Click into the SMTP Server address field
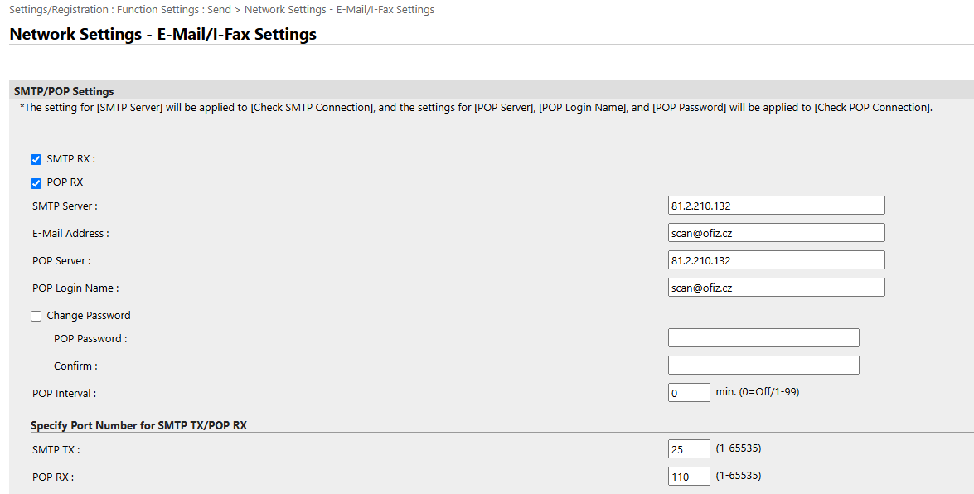 tap(776, 206)
